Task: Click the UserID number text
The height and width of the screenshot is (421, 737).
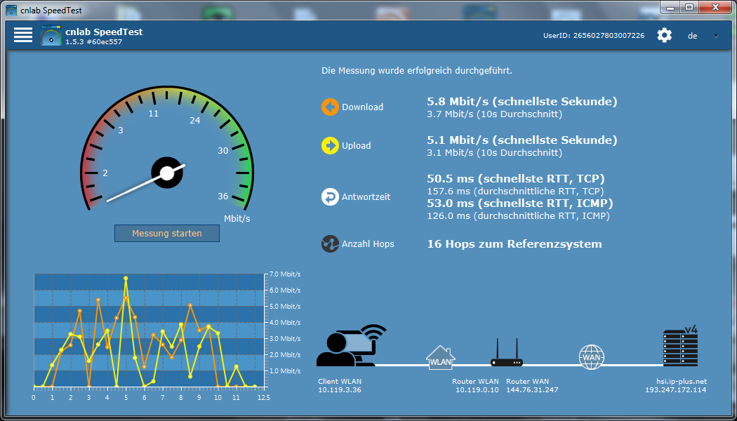Action: (594, 35)
